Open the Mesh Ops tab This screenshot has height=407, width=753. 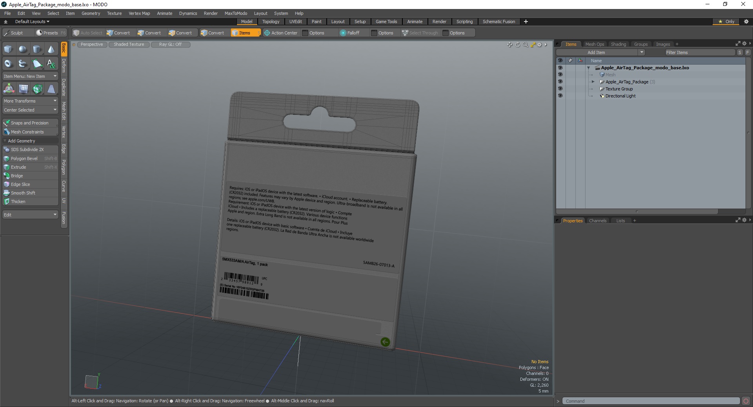pos(595,44)
